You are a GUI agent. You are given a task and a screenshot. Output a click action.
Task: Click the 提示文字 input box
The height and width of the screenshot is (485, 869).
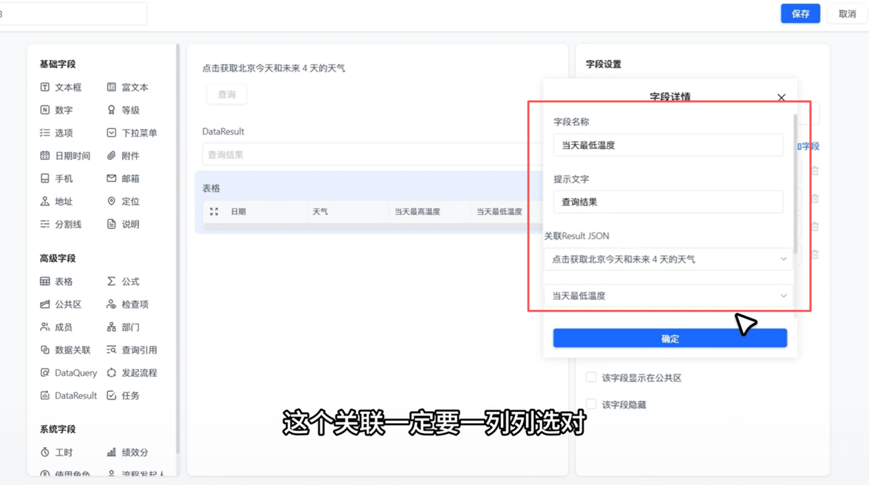pos(669,202)
